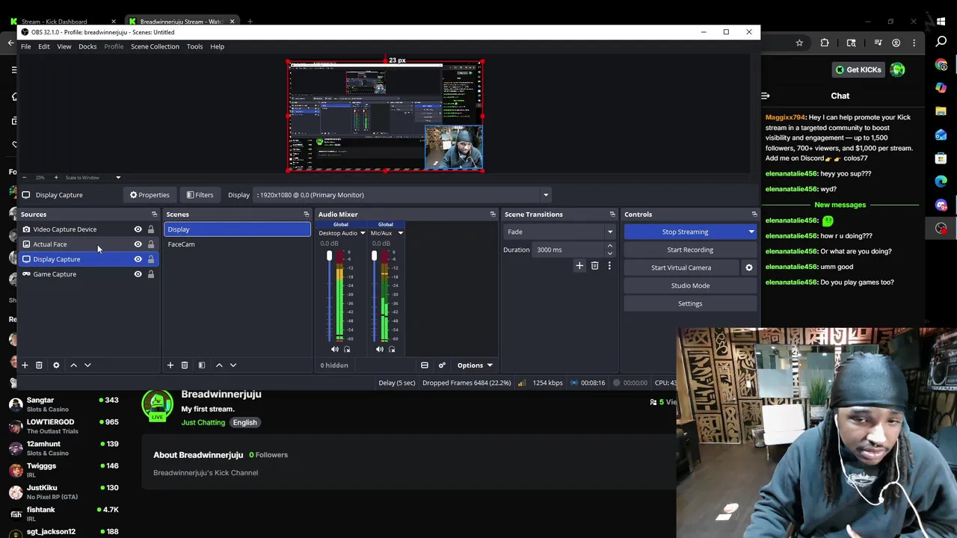Remove scene transition with trash icon
This screenshot has height=538, width=957.
point(595,265)
